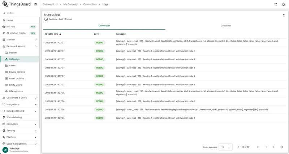Expand the Security chevron

[x=35, y=131]
